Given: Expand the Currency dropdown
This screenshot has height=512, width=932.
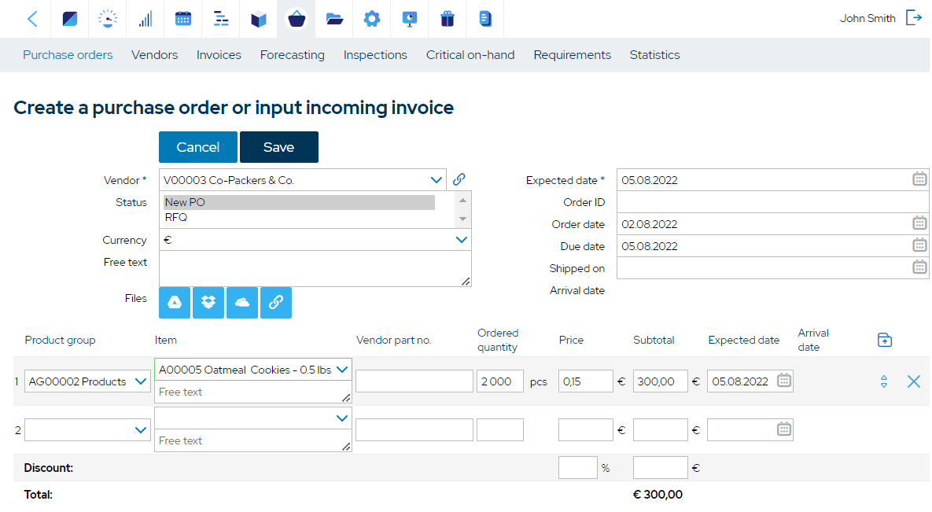Looking at the screenshot, I should pyautogui.click(x=461, y=240).
